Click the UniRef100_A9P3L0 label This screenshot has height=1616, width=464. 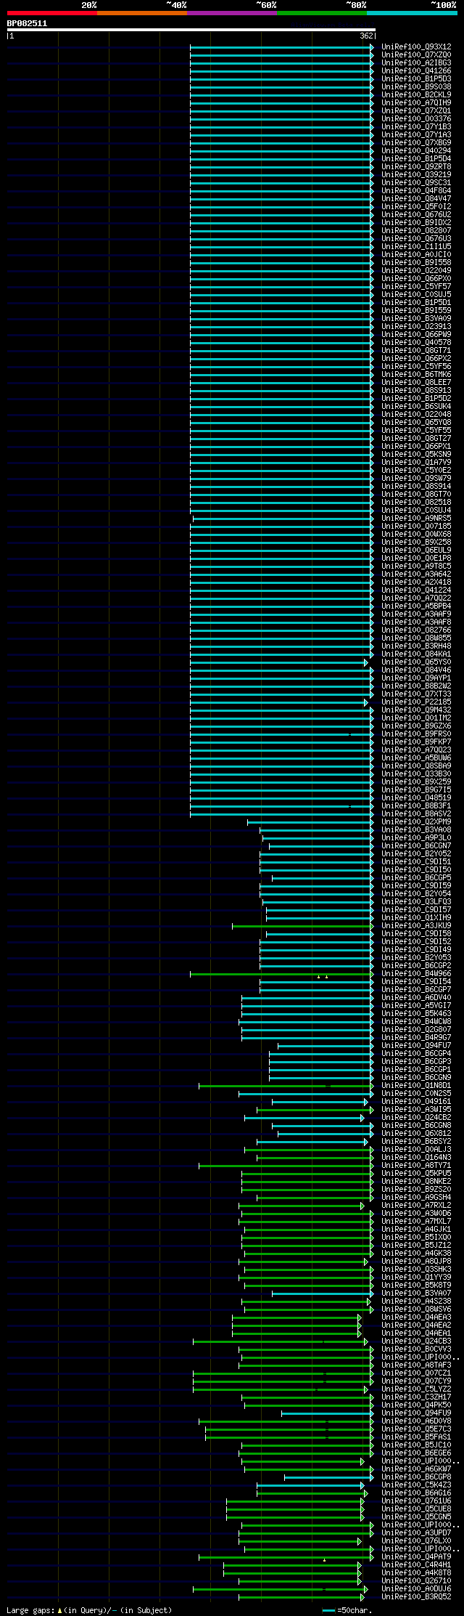point(416,838)
